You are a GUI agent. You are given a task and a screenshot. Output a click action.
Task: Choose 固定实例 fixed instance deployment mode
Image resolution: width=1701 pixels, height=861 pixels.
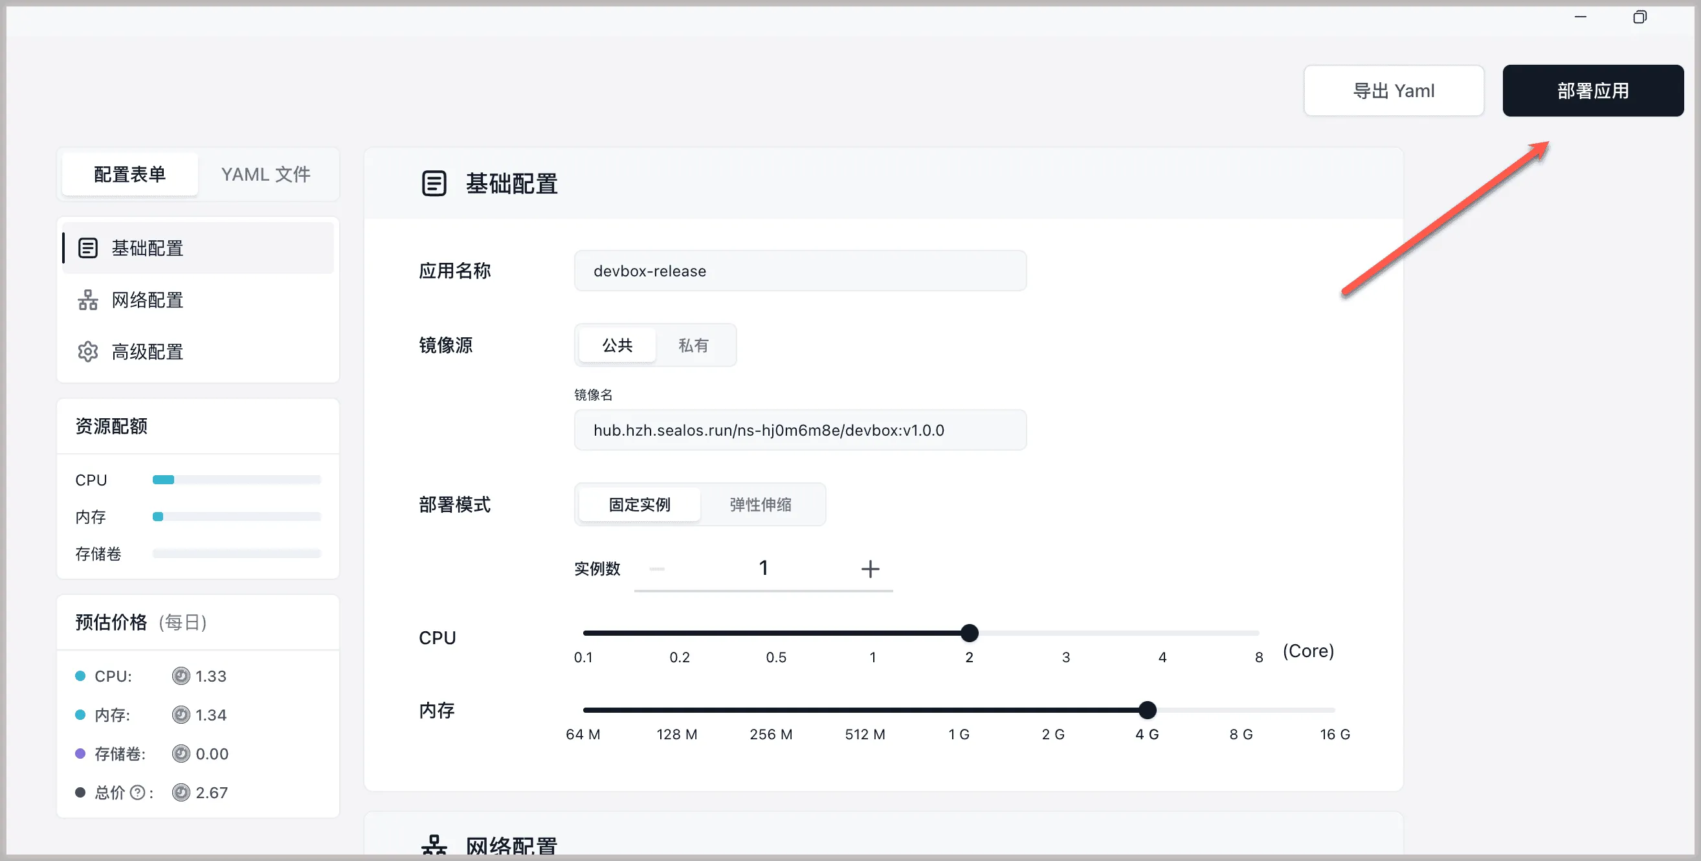pyautogui.click(x=639, y=504)
